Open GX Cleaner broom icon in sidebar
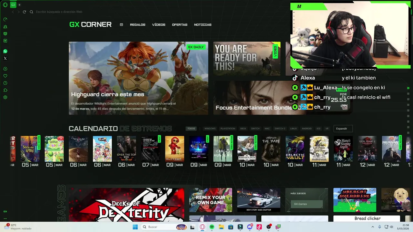 pyautogui.click(x=5, y=26)
